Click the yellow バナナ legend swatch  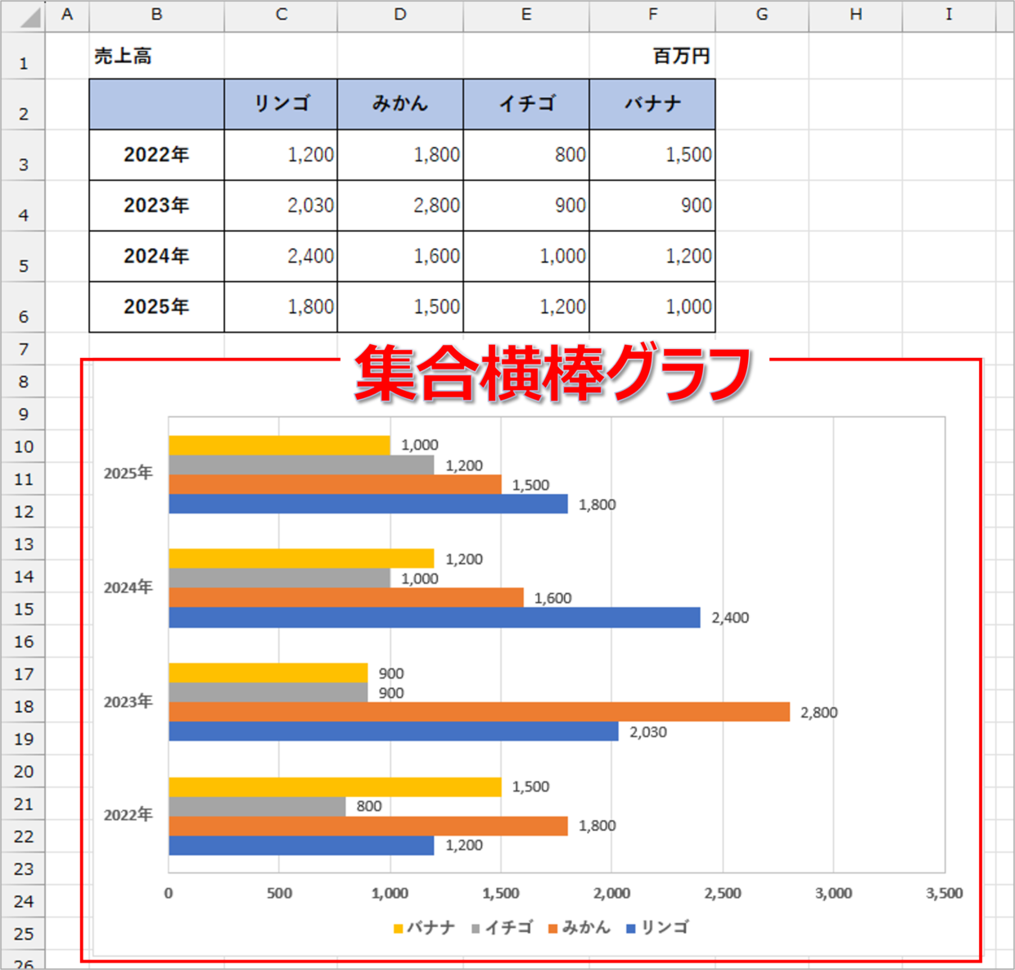coord(399,928)
